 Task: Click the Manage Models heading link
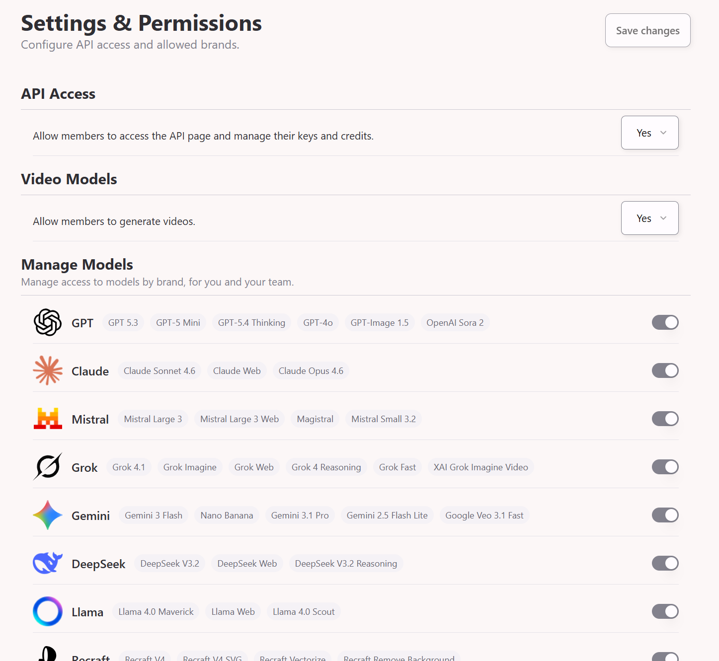coord(77,265)
